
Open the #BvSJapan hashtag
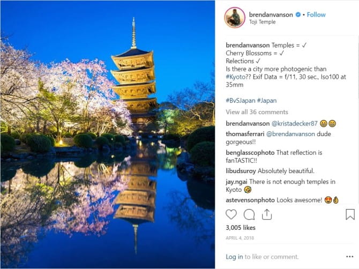pos(241,101)
